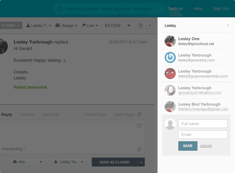Remove the onboarding label tag
This screenshot has height=173, width=235.
coord(25,149)
